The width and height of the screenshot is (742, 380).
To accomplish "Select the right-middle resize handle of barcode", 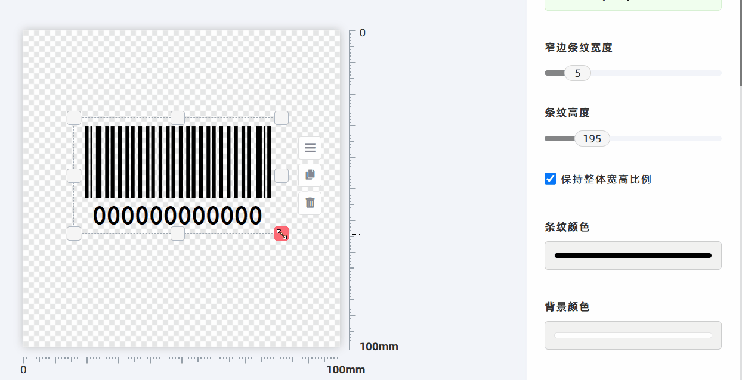I will coord(282,176).
